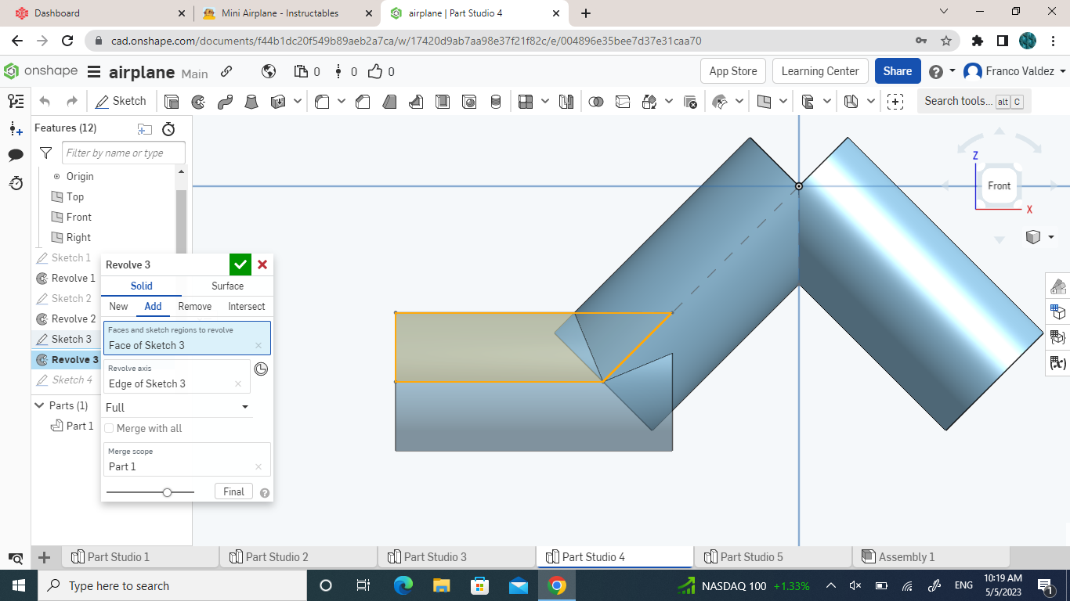Select the Mirror feature tool
This screenshot has width=1070, height=601.
(566, 101)
